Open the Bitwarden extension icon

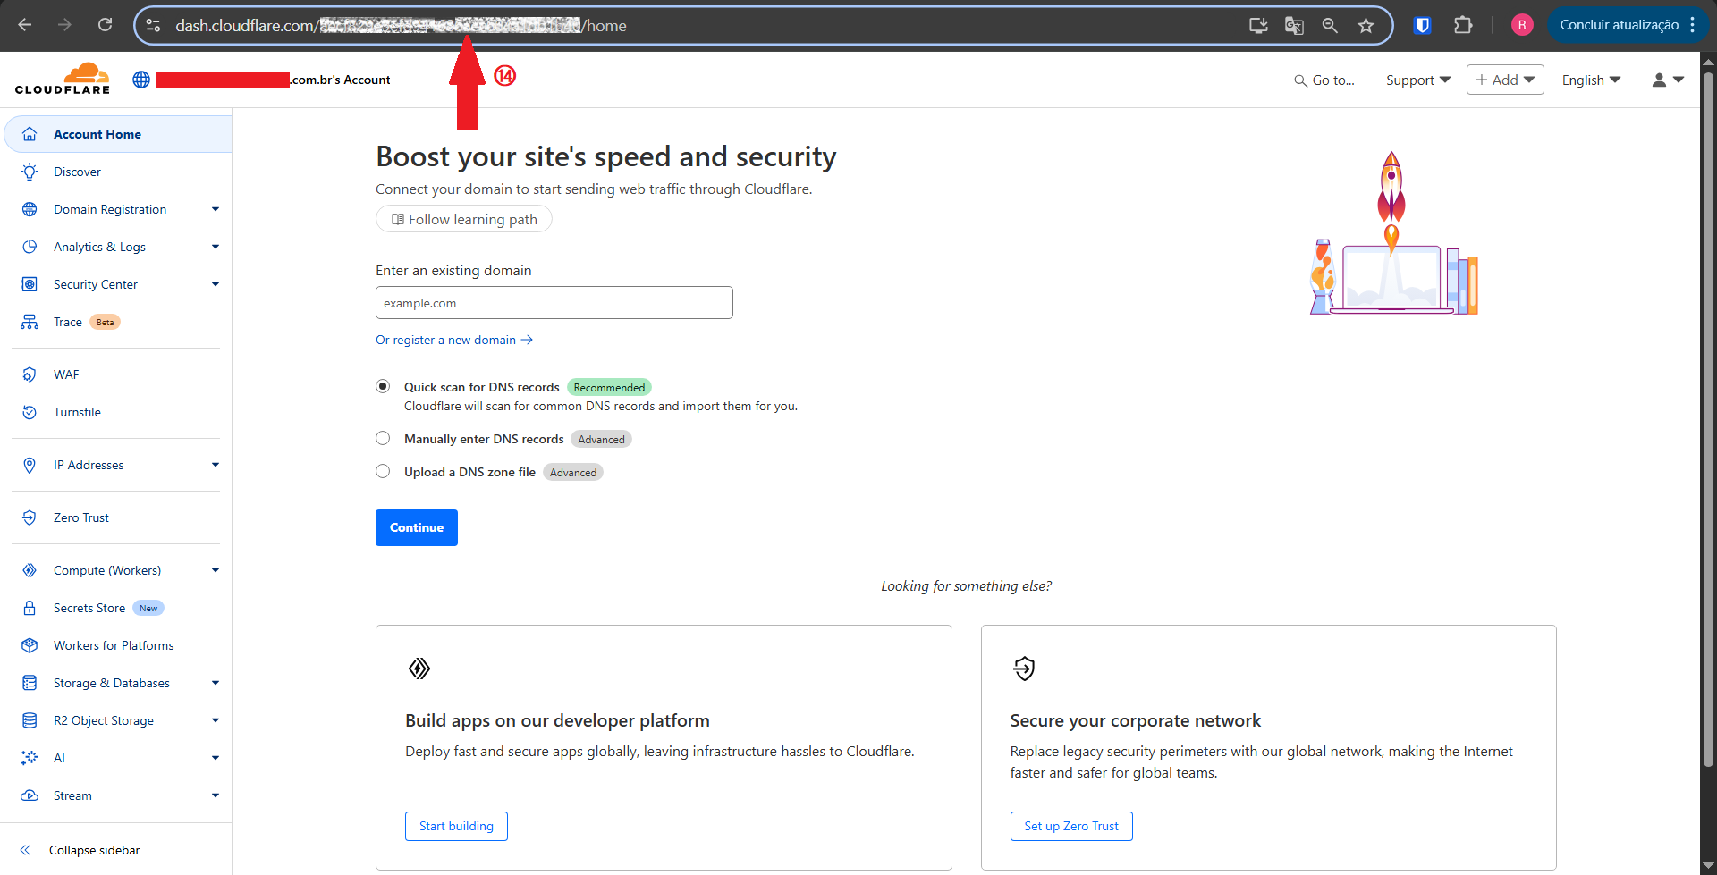[x=1422, y=25]
